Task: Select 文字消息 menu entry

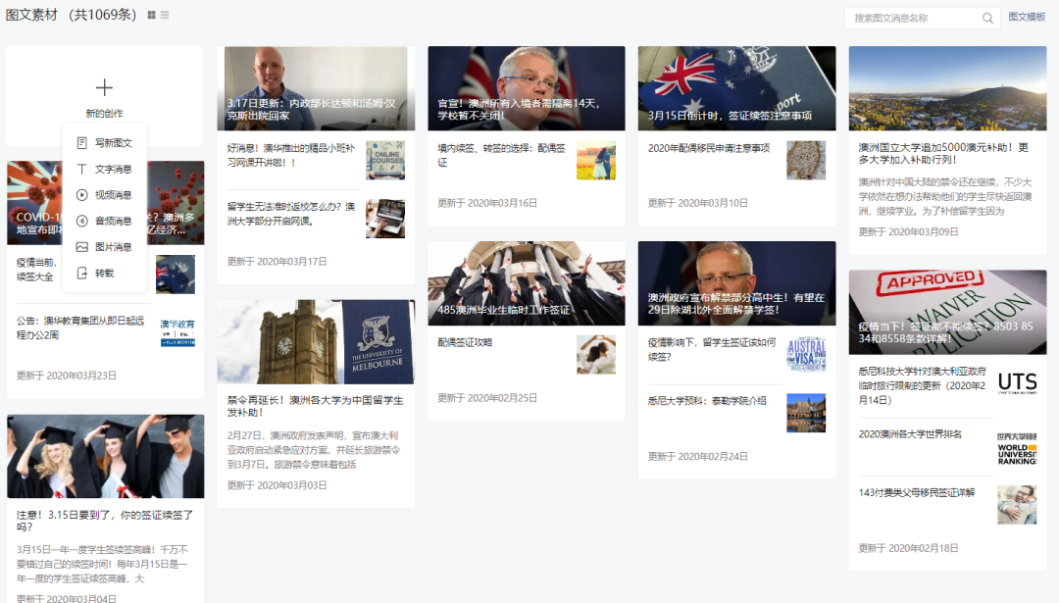Action: pos(105,169)
